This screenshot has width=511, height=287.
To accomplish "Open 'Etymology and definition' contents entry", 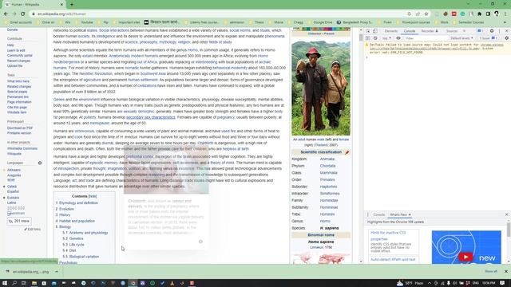I will (78, 202).
